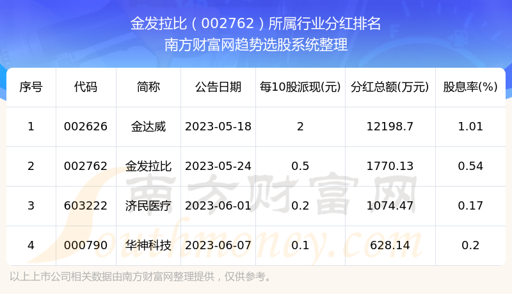Click rank number 3 in the 济民医疗 row

click(x=31, y=206)
